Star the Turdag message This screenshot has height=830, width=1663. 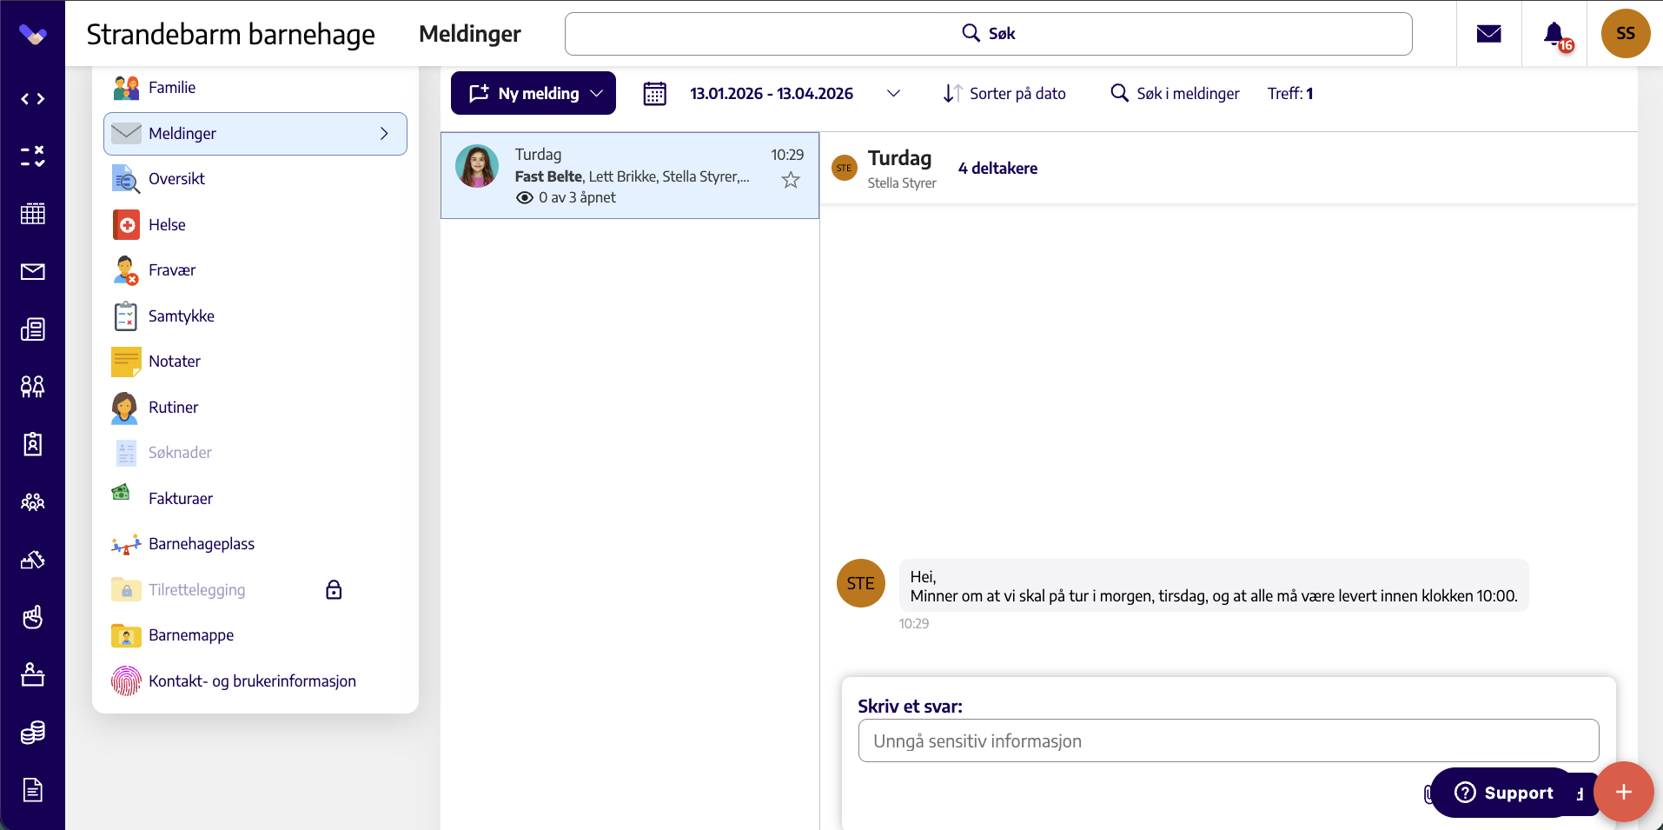[x=791, y=180]
